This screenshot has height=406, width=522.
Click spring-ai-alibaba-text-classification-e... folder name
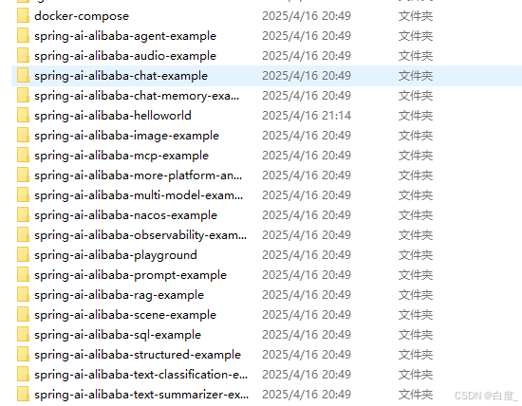click(x=140, y=375)
